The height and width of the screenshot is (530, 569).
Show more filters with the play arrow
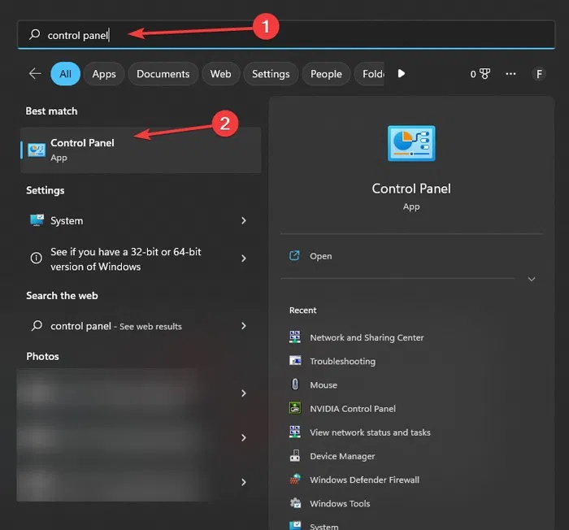[x=401, y=74]
